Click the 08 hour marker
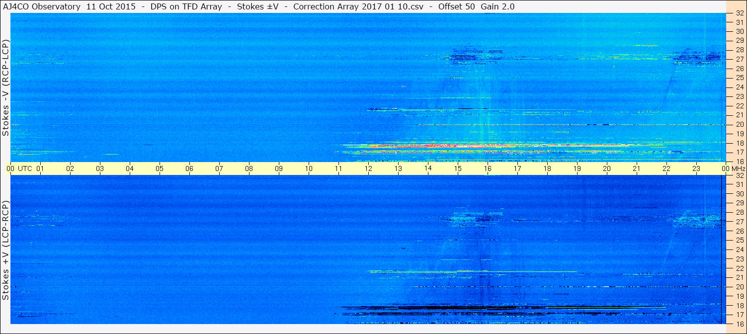Image resolution: width=747 pixels, height=334 pixels. coord(249,168)
